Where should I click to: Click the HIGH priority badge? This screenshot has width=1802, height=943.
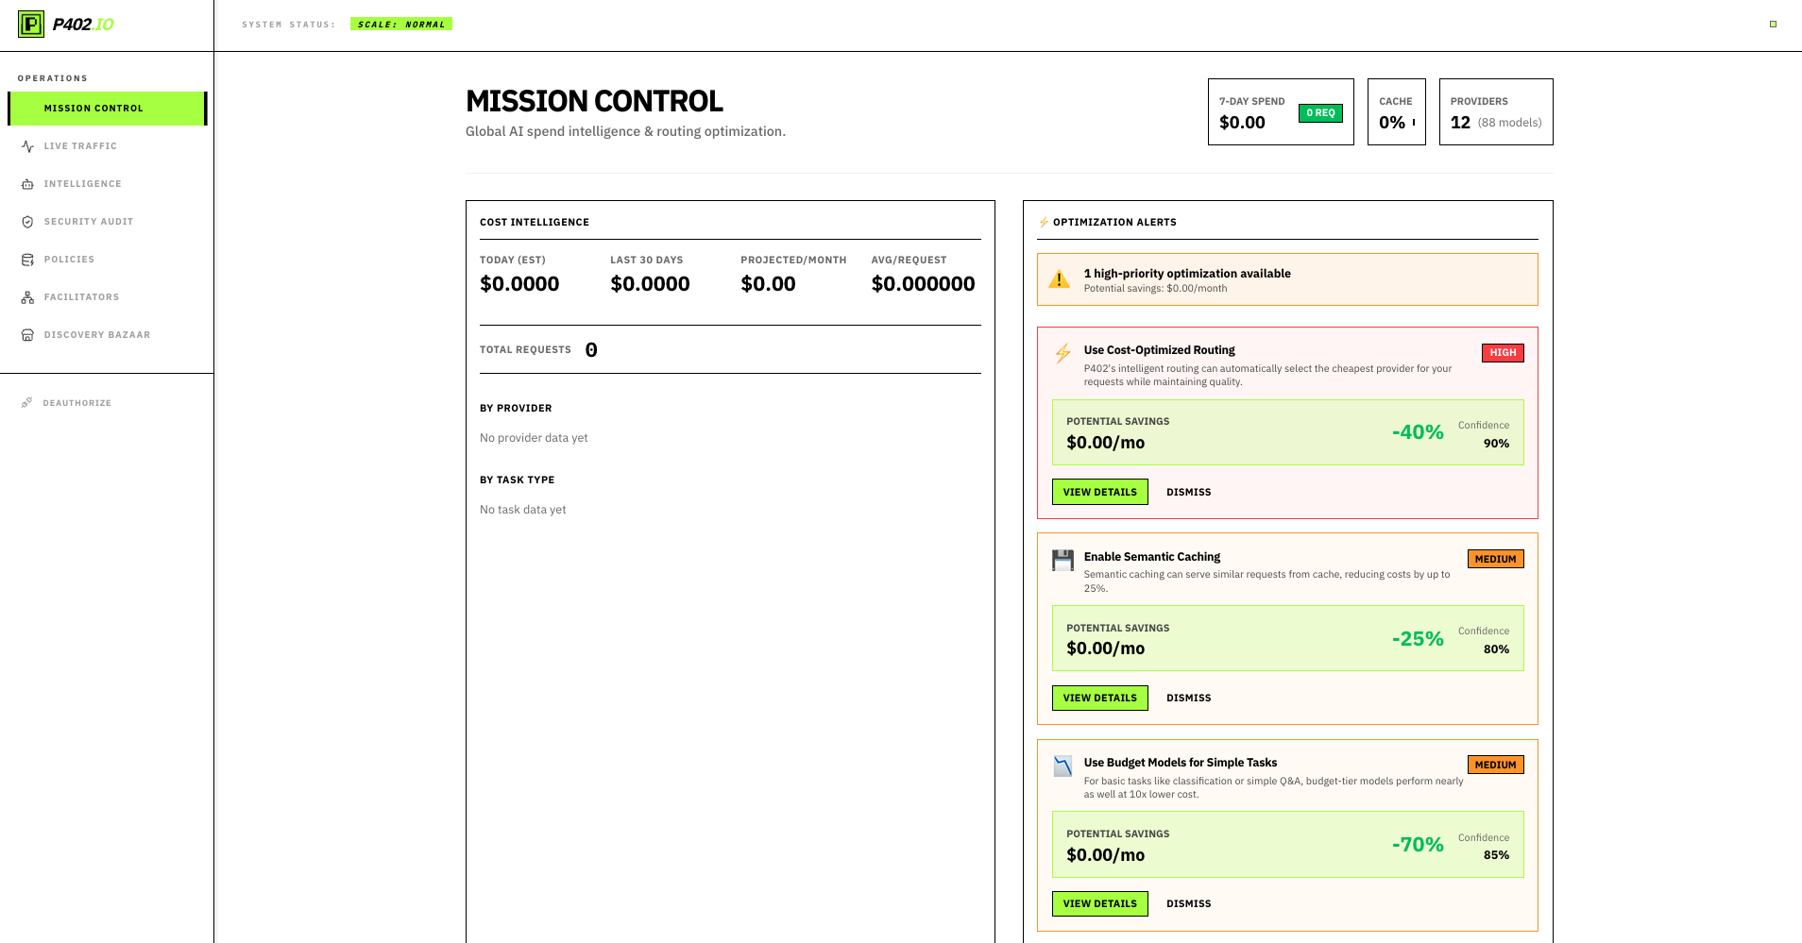(1503, 353)
